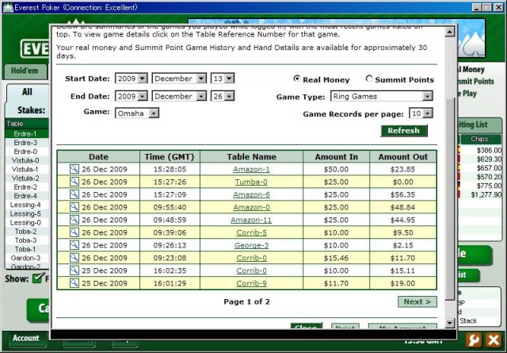
Task: Select Vistula-0 in lobby table list
Action: point(25,160)
